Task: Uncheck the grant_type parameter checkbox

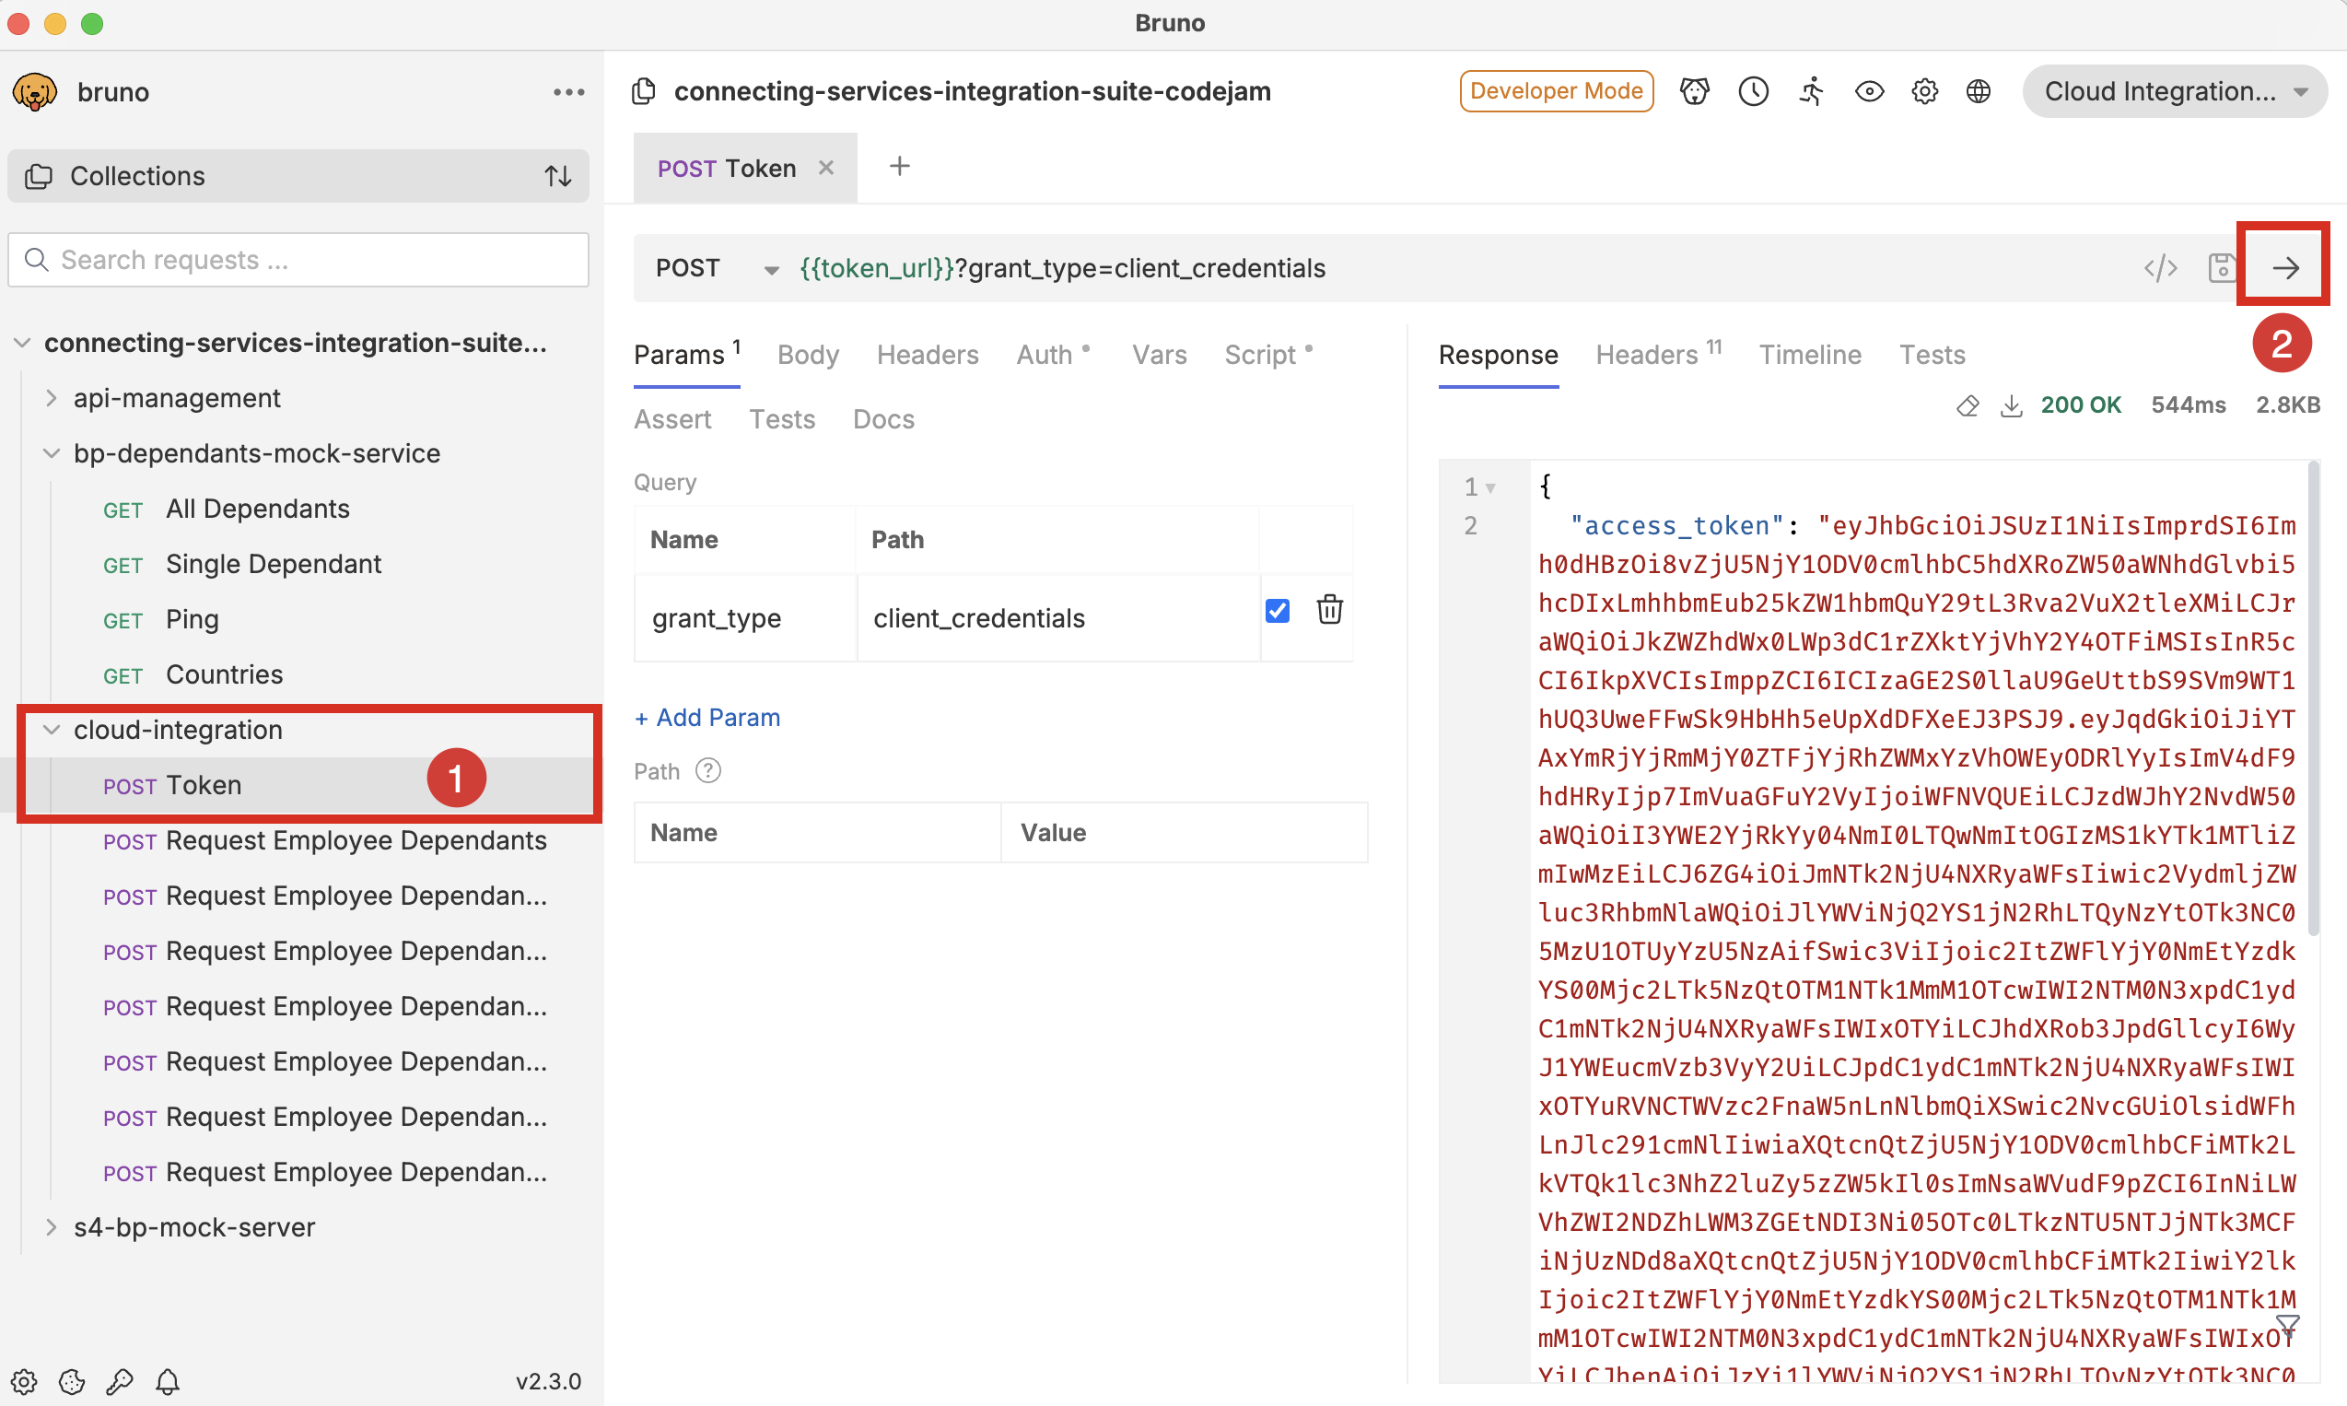Action: click(x=1277, y=610)
